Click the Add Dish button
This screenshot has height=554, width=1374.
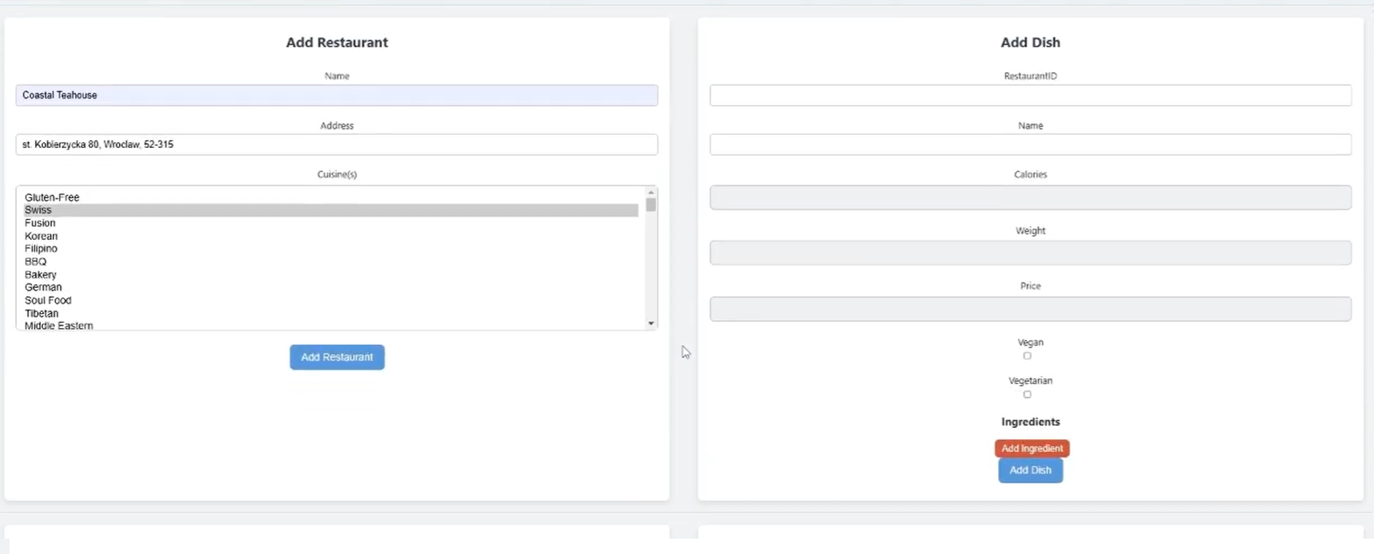click(1030, 470)
